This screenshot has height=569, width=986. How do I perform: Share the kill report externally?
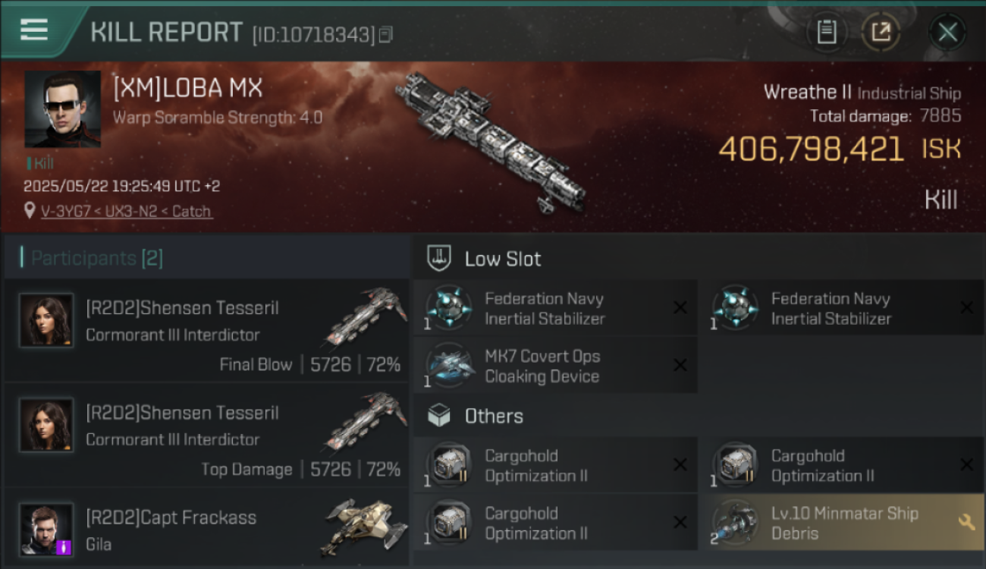click(x=881, y=32)
